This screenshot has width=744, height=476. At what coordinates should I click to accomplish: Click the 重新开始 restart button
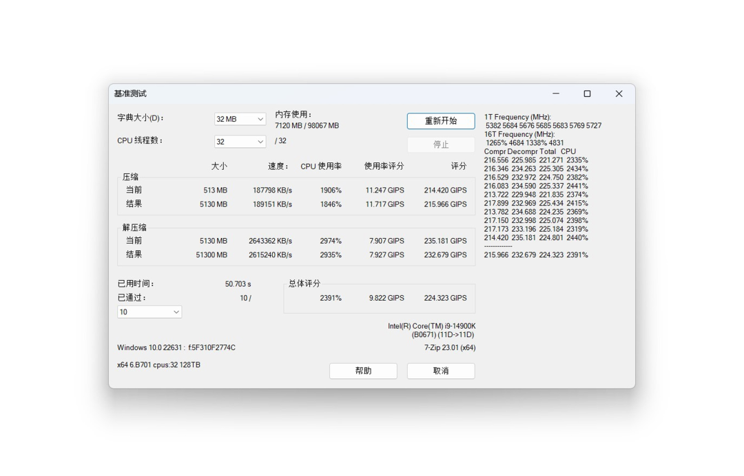(x=441, y=121)
